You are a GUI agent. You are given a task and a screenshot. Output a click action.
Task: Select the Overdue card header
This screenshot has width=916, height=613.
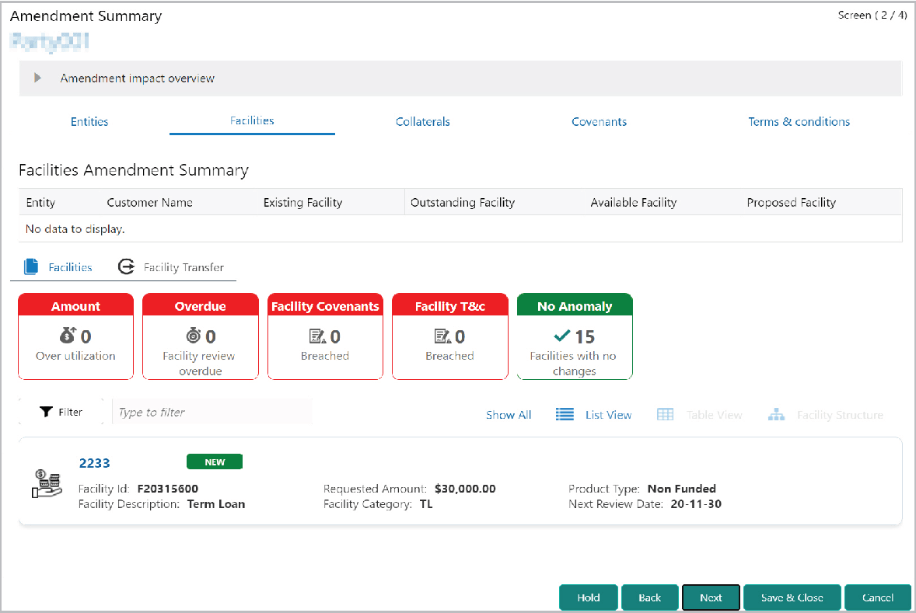201,305
